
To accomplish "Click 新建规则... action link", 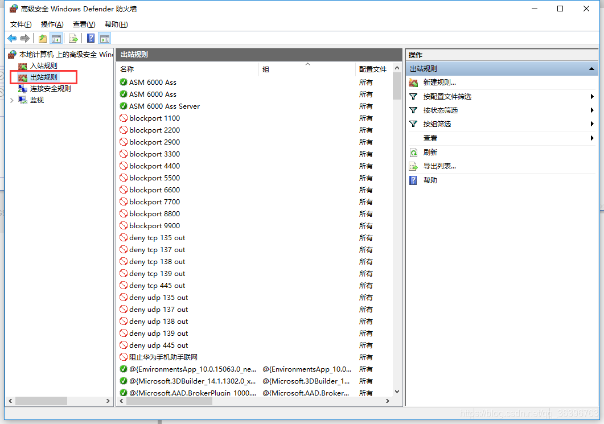I will coord(439,83).
